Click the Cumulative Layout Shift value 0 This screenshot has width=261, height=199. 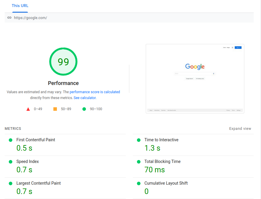tap(146, 191)
